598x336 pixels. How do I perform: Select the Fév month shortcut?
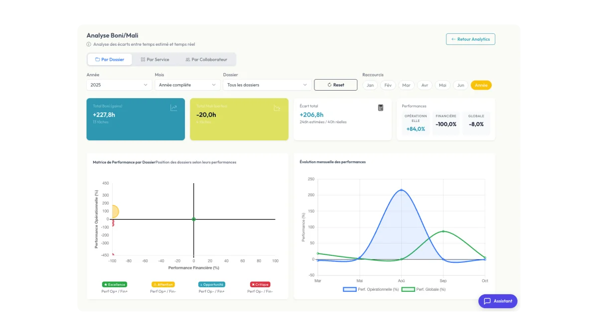(388, 85)
